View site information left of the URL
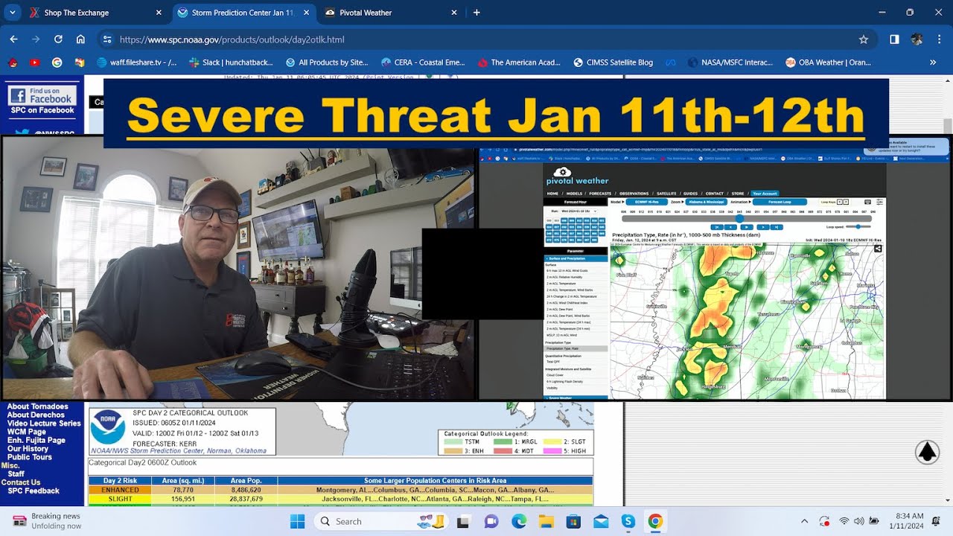The image size is (953, 536). (107, 39)
